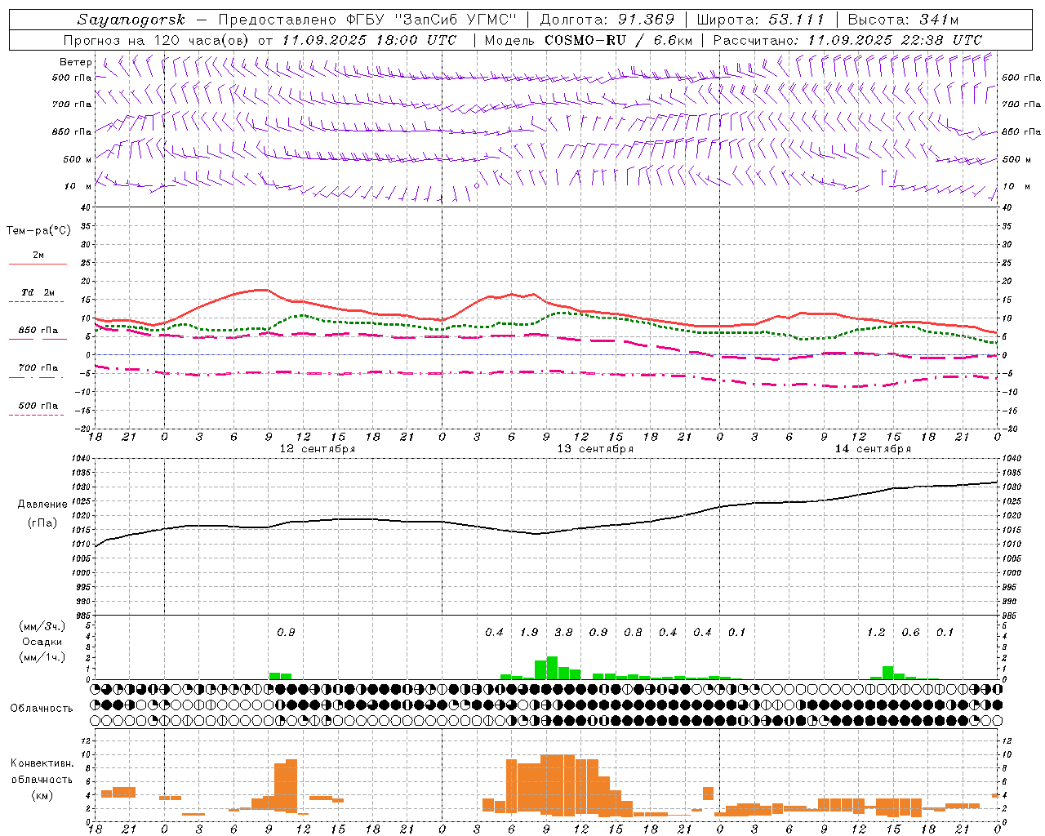Click the Облачность panel label
This screenshot has width=1045, height=836.
point(42,708)
